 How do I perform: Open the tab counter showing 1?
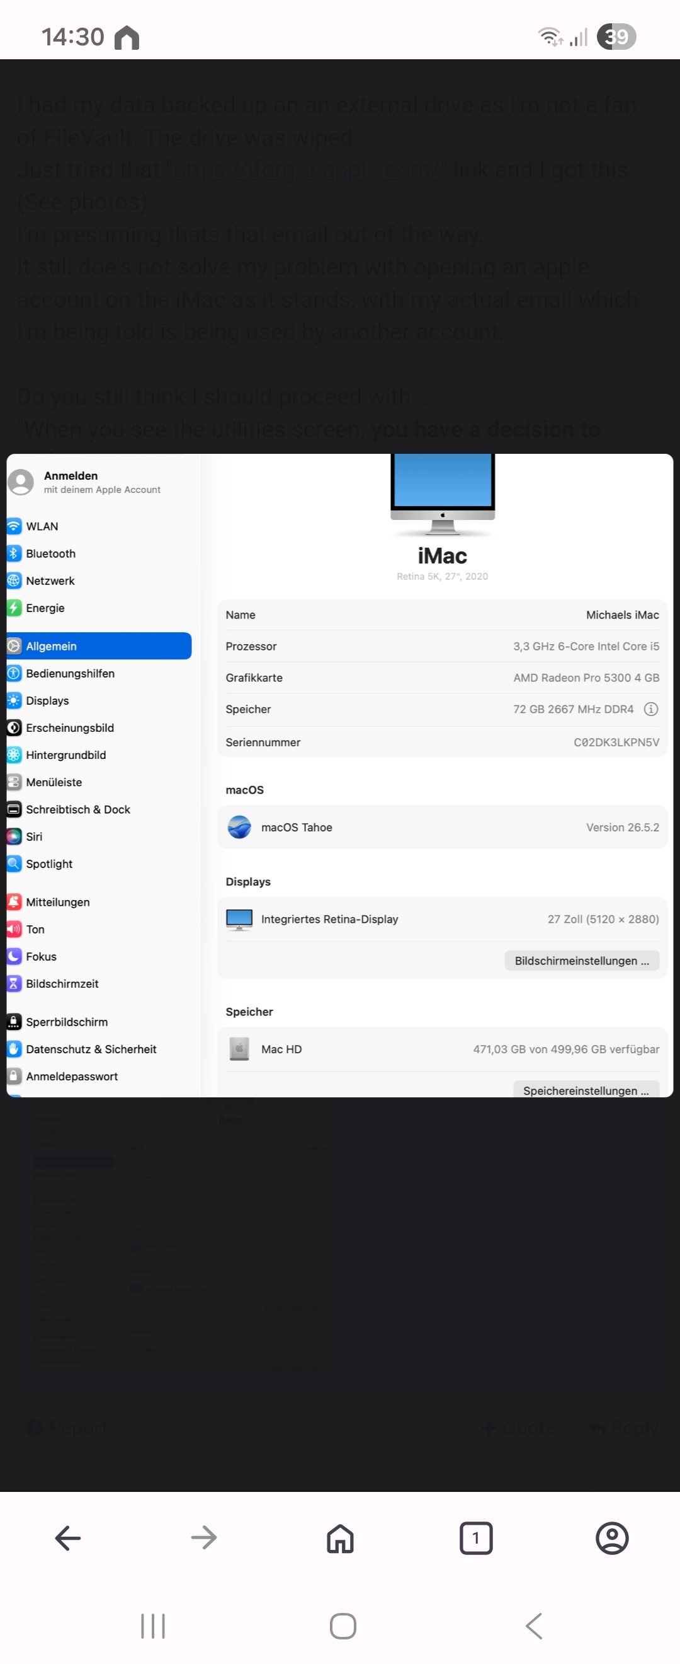click(x=476, y=1537)
